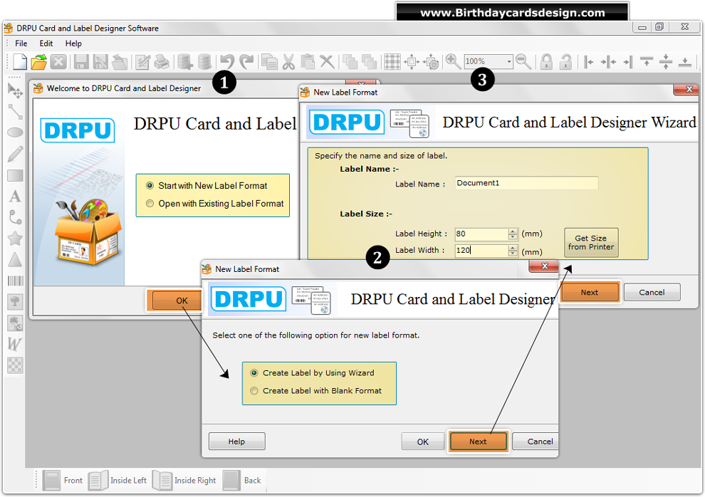
Task: Select the pointer move tool
Action: (15, 90)
